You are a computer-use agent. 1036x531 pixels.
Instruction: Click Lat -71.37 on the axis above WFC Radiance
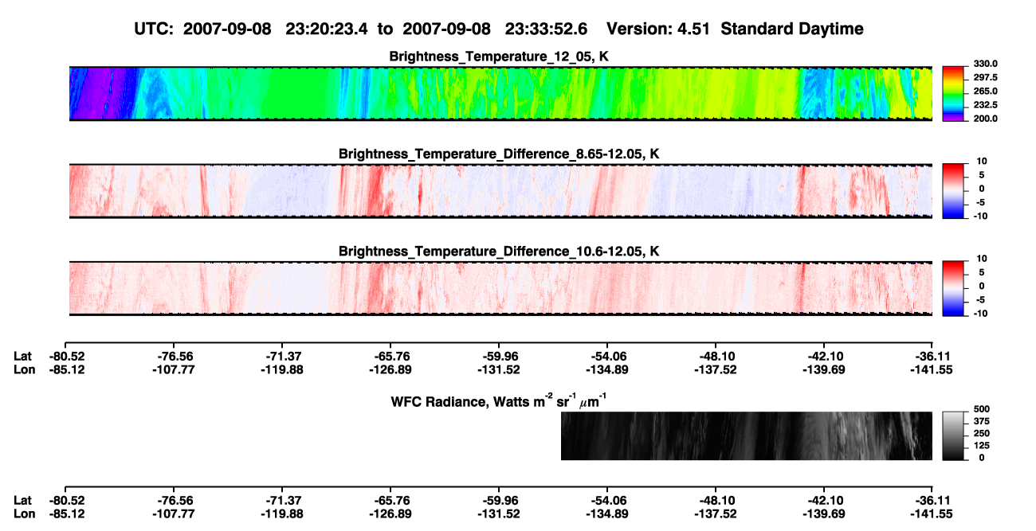pos(281,357)
